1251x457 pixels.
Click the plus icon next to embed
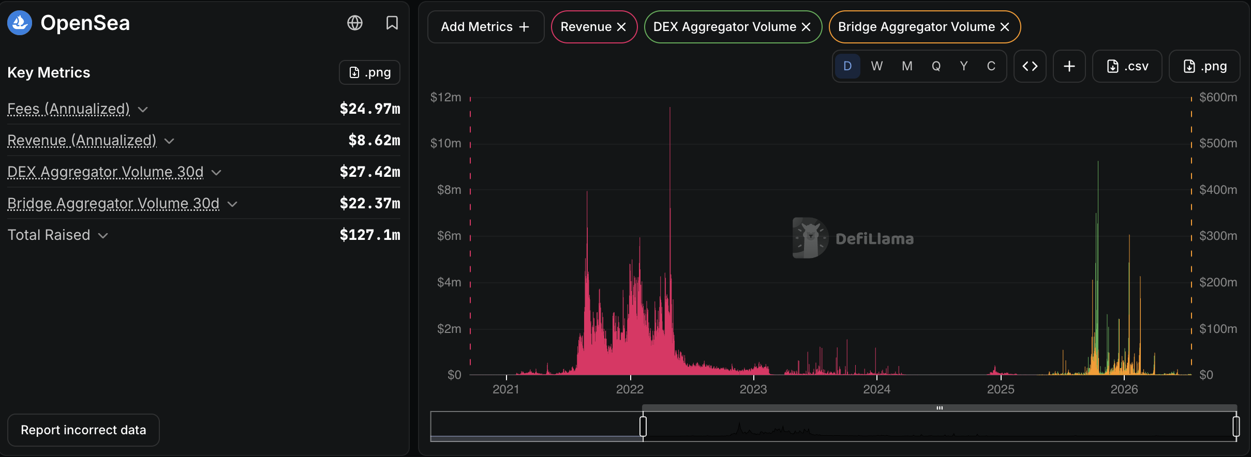[1069, 66]
